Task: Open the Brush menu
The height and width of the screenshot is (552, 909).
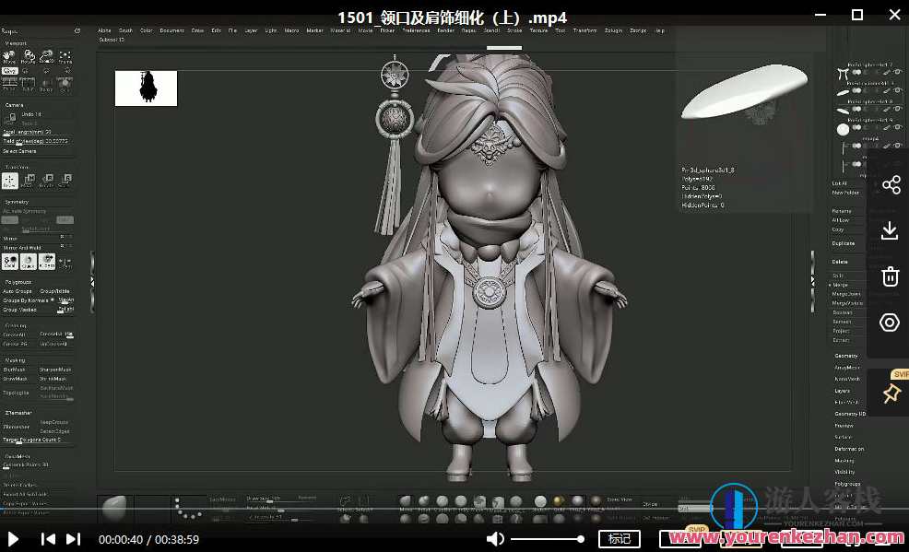Action: click(125, 29)
